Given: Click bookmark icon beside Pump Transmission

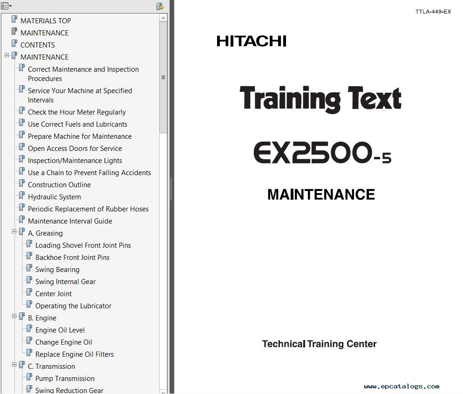Looking at the screenshot, I should tap(29, 377).
